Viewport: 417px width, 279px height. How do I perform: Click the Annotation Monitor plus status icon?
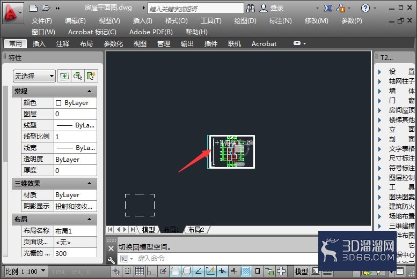[281, 271]
